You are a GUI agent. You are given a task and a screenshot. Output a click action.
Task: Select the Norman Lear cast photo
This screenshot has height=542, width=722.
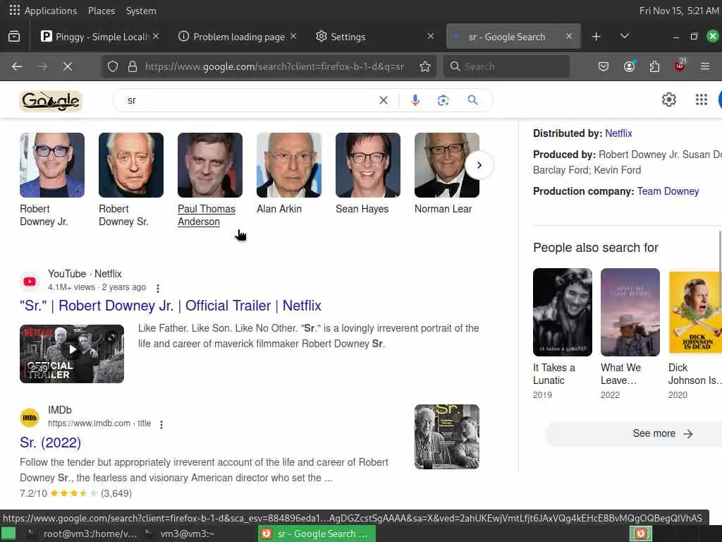click(446, 165)
